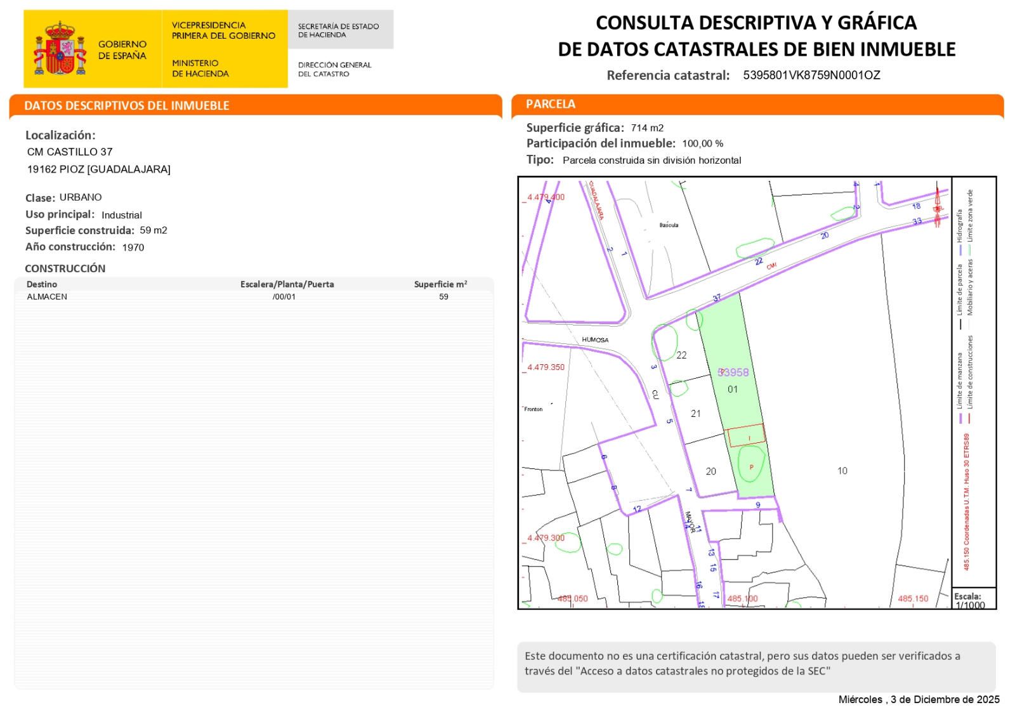Click the Escala 1/1000 box
Image resolution: width=1015 pixels, height=717 pixels.
[x=971, y=600]
